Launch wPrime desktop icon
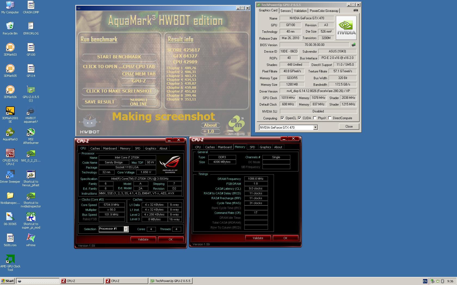This screenshot has width=457, height=285. [31, 240]
